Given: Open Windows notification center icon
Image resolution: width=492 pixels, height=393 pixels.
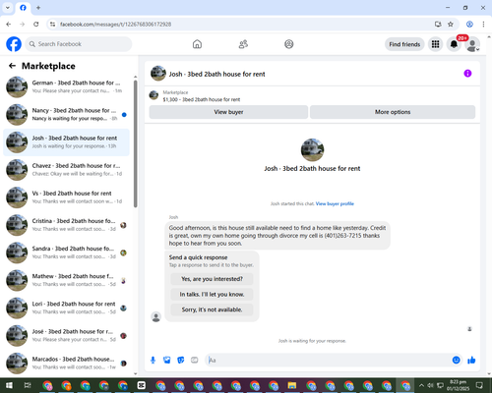Looking at the screenshot, I should coord(479,385).
